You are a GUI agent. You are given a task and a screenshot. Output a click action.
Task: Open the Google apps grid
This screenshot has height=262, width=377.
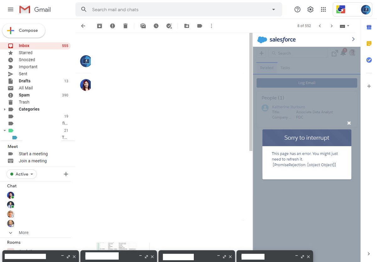click(x=323, y=9)
